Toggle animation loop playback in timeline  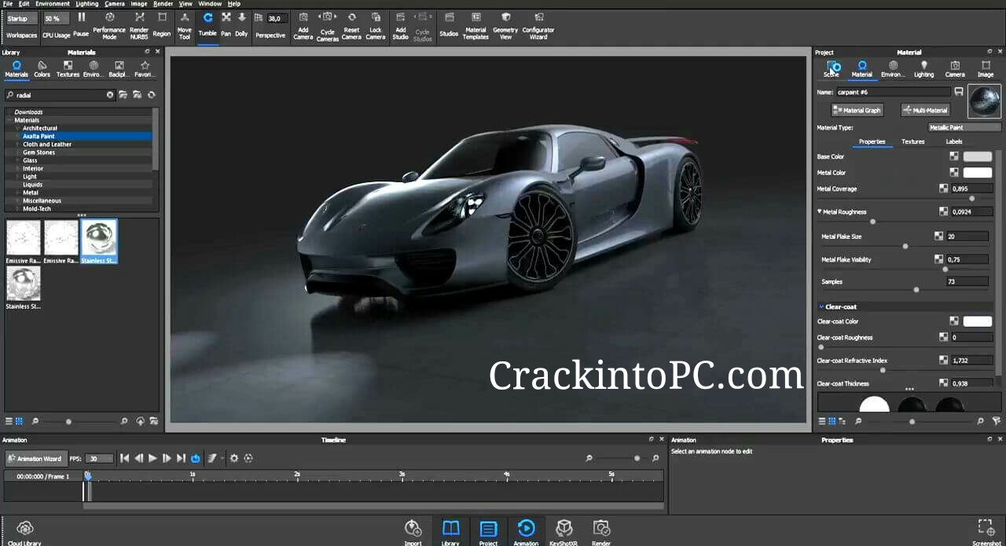coord(196,458)
